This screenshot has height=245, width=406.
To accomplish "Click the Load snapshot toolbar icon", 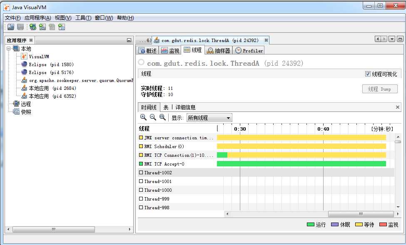I will click(11, 27).
